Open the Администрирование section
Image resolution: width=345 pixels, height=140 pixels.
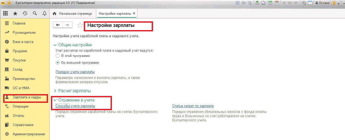(x=25, y=134)
